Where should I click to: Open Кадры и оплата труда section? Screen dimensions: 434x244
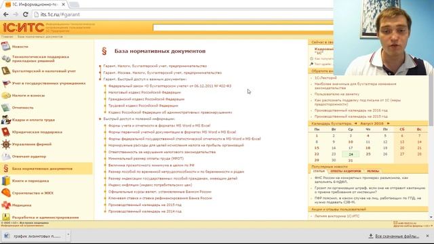[x=33, y=120]
